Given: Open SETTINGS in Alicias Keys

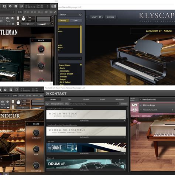Looking at the screenshot, I should tap(146, 116).
